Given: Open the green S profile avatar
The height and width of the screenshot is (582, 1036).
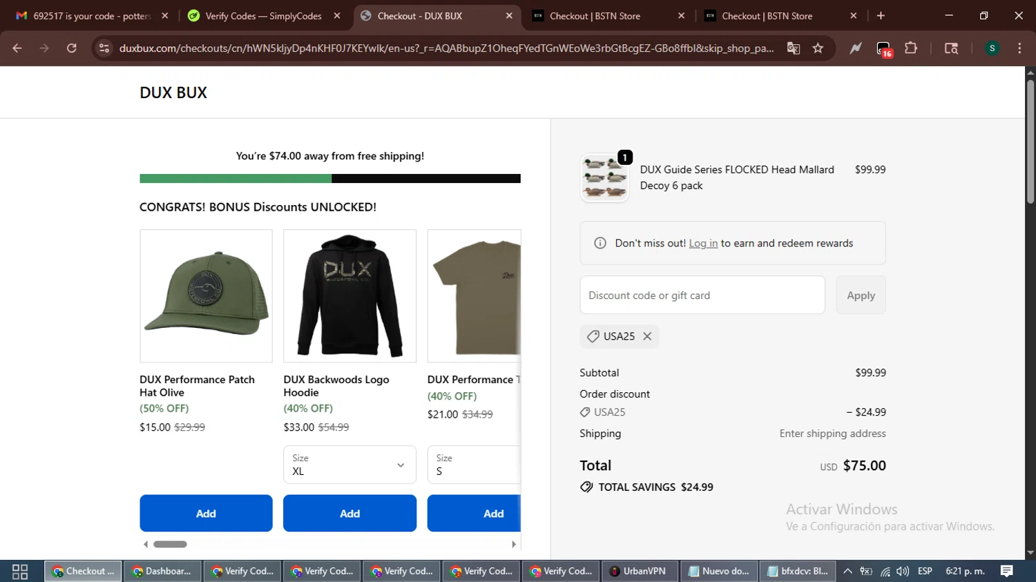Looking at the screenshot, I should (x=992, y=48).
